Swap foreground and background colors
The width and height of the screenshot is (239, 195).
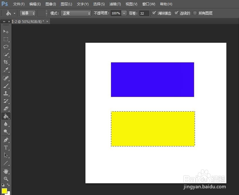click(8, 185)
